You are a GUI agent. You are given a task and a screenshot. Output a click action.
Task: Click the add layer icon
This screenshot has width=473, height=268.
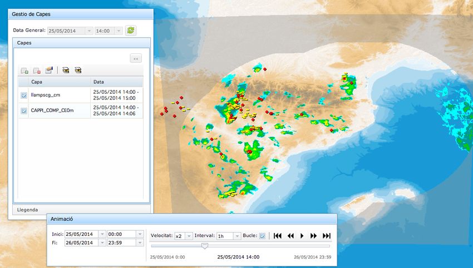[24, 70]
